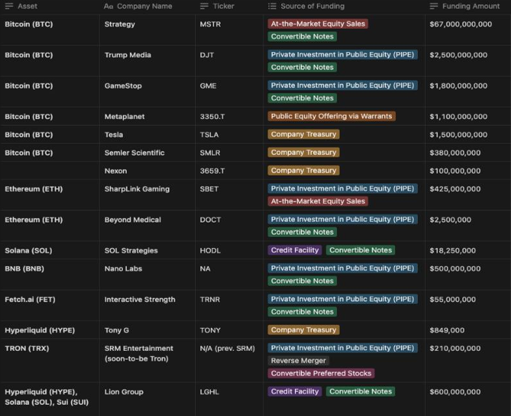Select Semler Scientific's Company Treasury tag

303,152
